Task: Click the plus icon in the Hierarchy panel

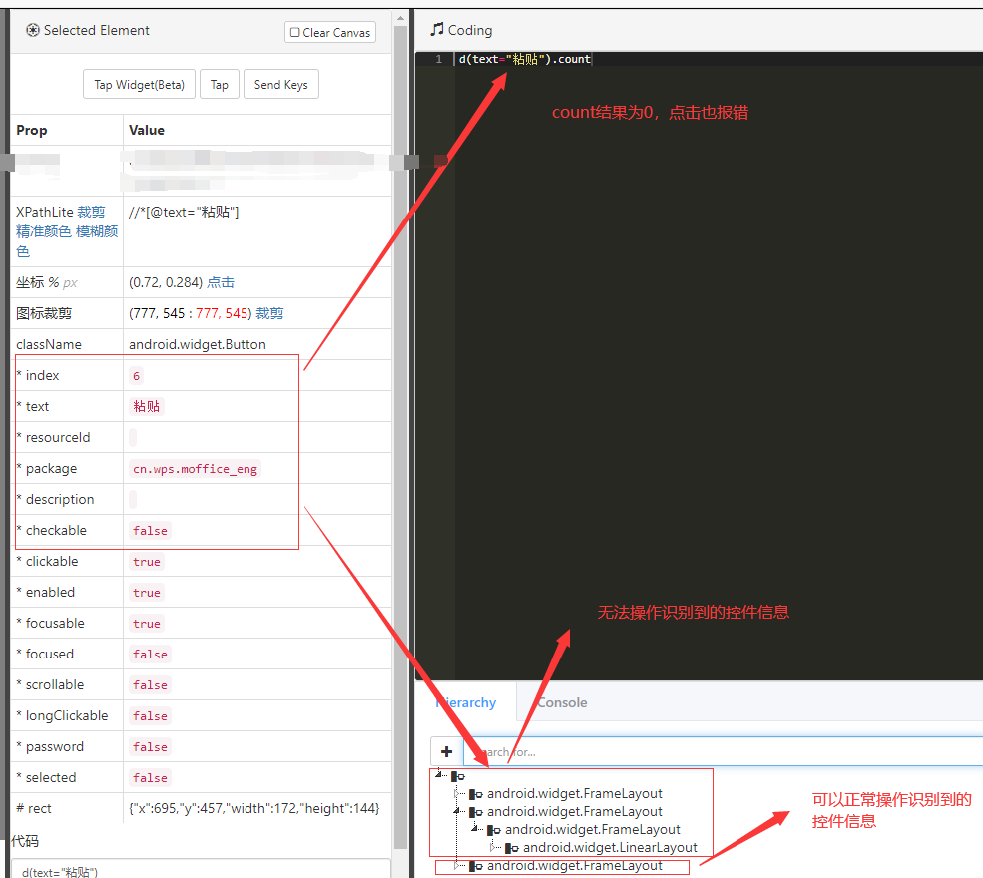Action: tap(446, 751)
